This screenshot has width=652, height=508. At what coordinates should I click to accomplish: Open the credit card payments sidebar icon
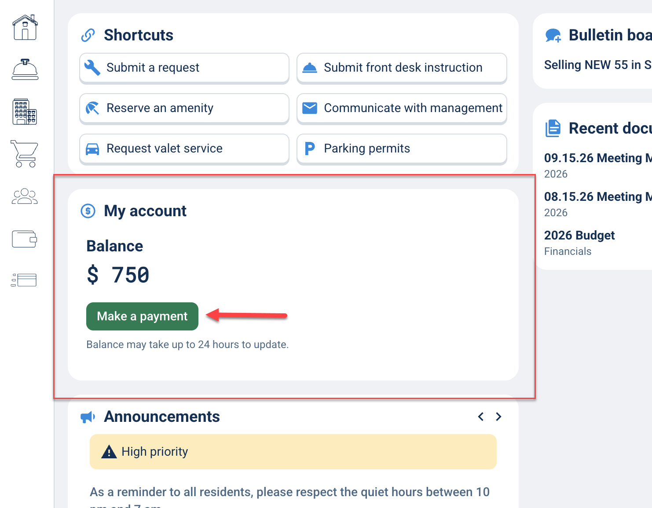click(x=24, y=280)
